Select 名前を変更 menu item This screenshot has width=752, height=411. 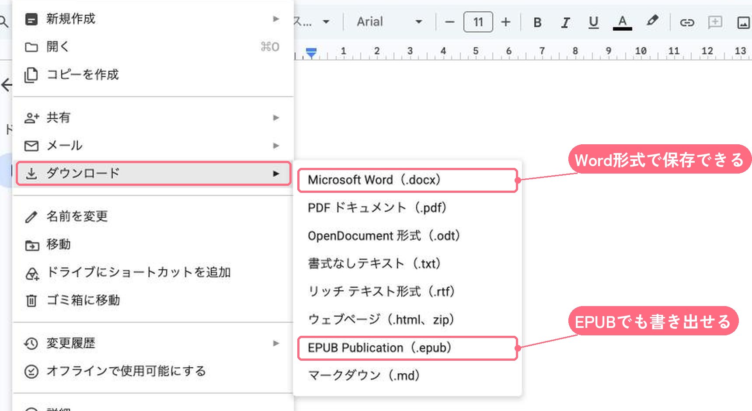153,216
